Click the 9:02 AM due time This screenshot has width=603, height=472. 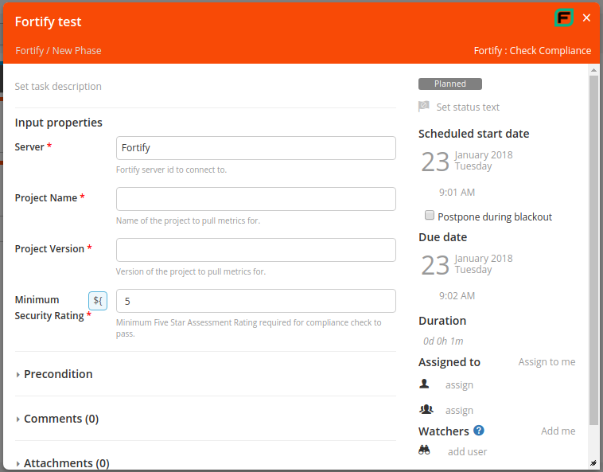pyautogui.click(x=457, y=296)
